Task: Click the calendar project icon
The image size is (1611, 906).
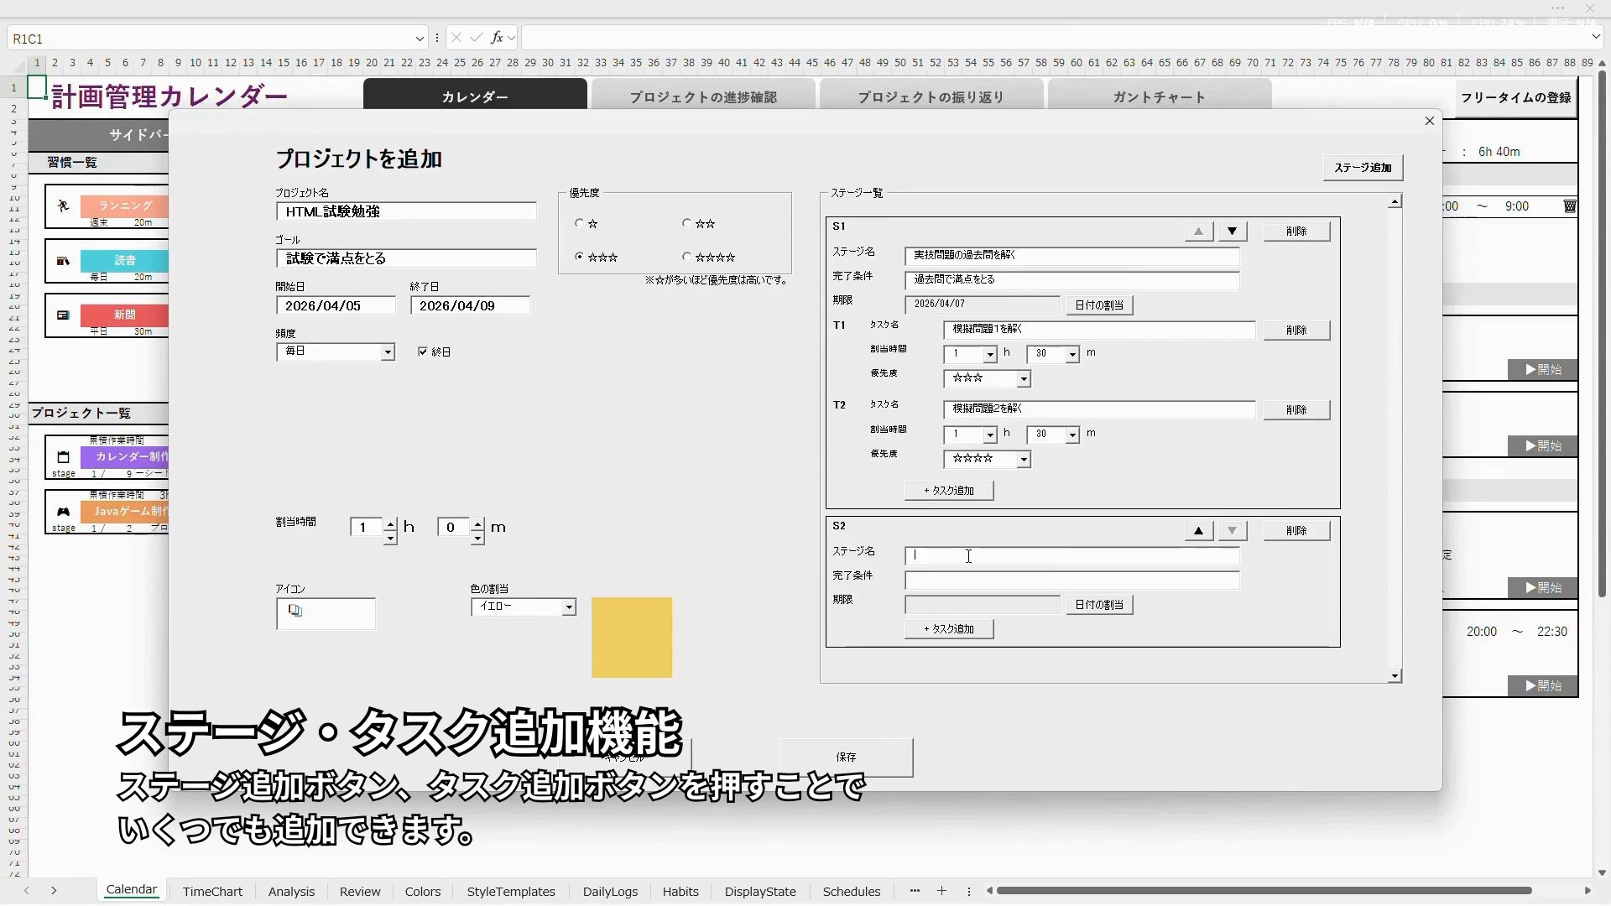Action: [x=63, y=457]
